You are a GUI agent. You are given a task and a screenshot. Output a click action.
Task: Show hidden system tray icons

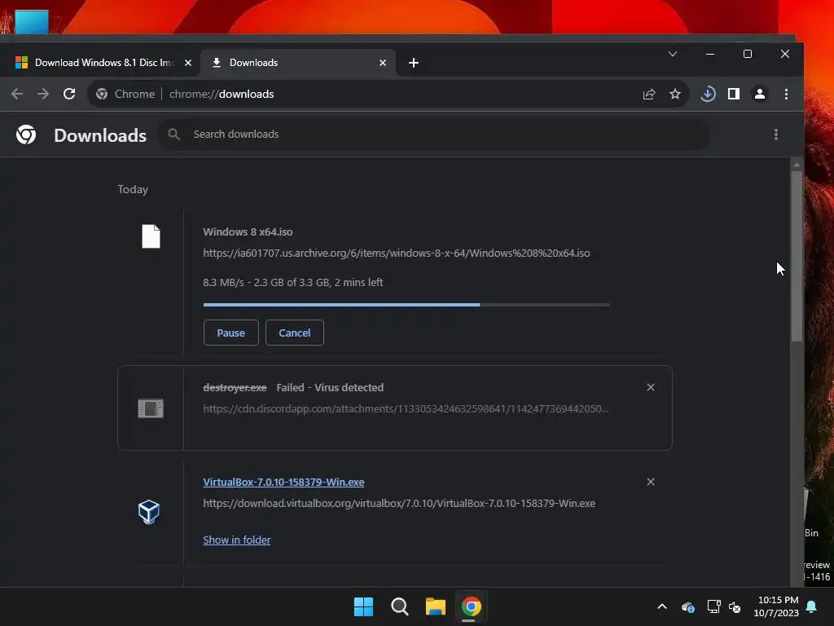[x=661, y=606]
